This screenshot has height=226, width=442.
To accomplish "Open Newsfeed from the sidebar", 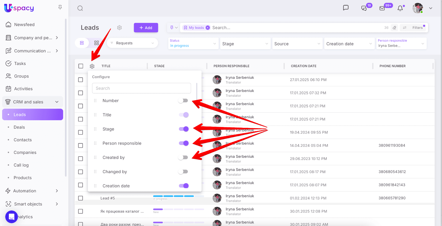I will [24, 25].
